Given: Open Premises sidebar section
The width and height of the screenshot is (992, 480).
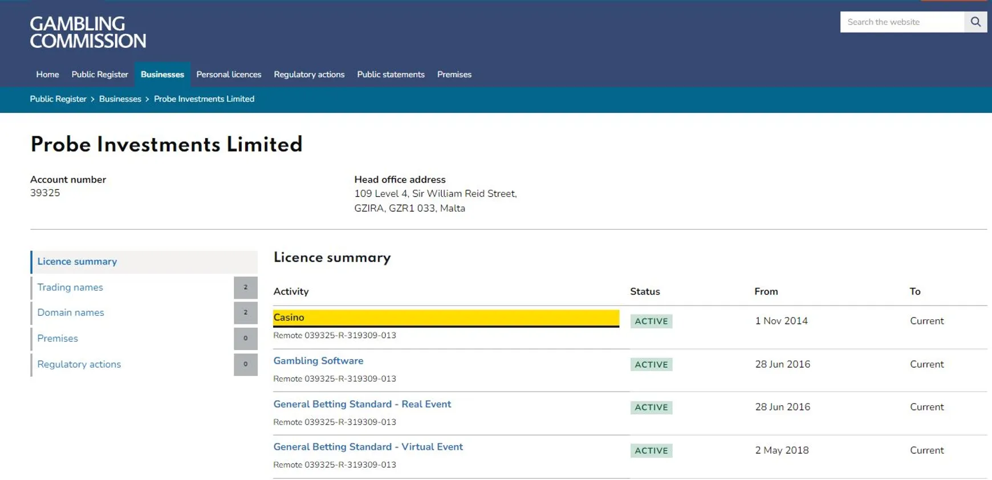Looking at the screenshot, I should 58,339.
